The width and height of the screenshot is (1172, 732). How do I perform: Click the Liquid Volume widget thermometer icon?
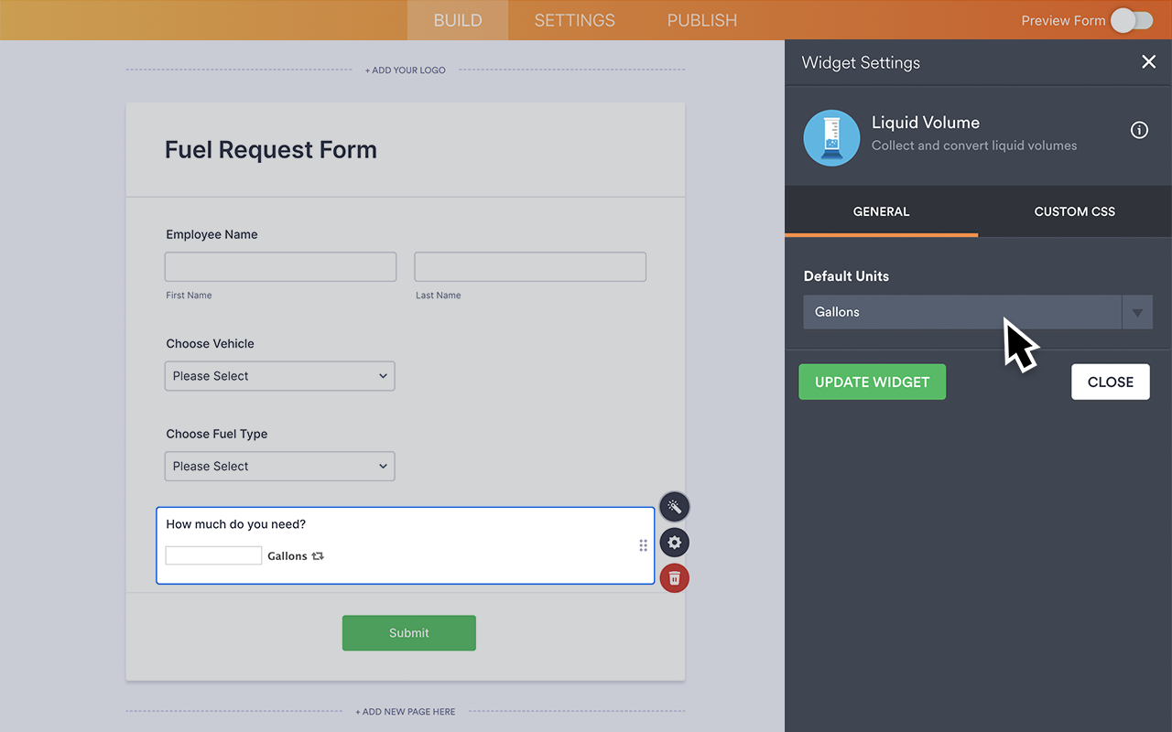(x=831, y=137)
